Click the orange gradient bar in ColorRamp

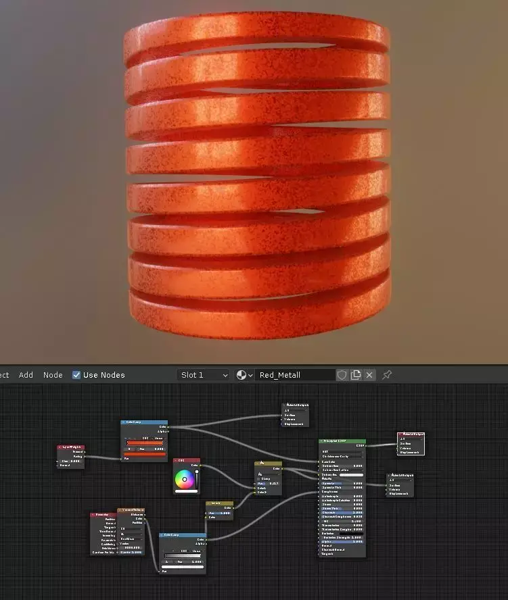tap(145, 443)
